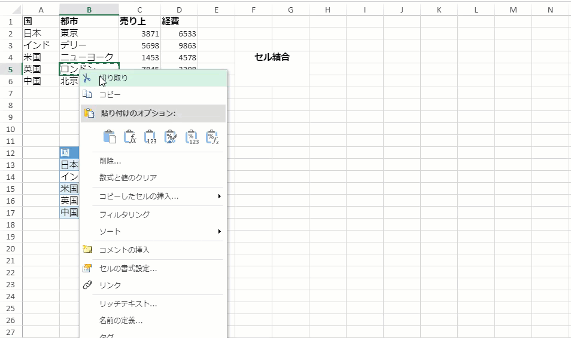Open セルの書式設定... dialog entry
Viewport: 571px width, 338px height.
pyautogui.click(x=128, y=268)
